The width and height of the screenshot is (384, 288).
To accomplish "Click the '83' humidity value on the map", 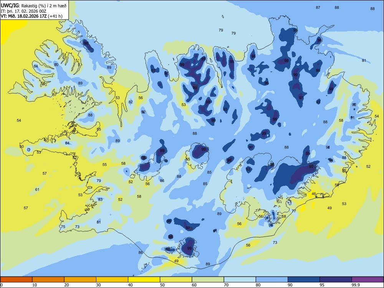I will coord(100,200).
